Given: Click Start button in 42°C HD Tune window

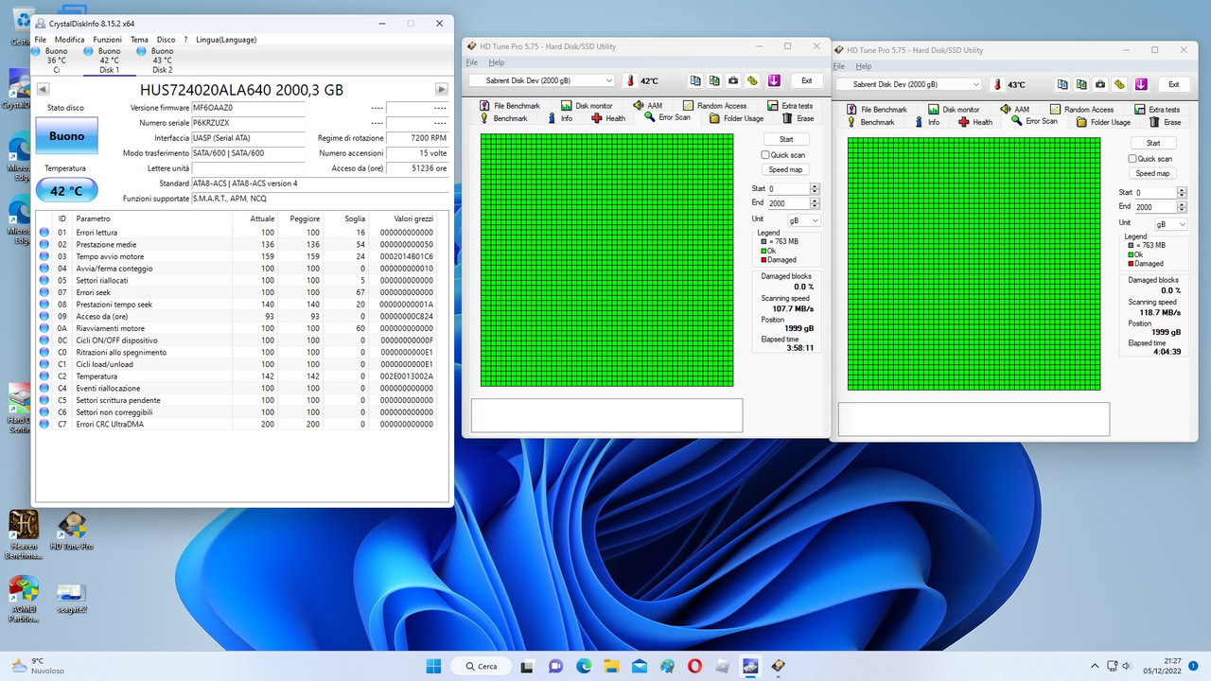Looking at the screenshot, I should click(786, 139).
